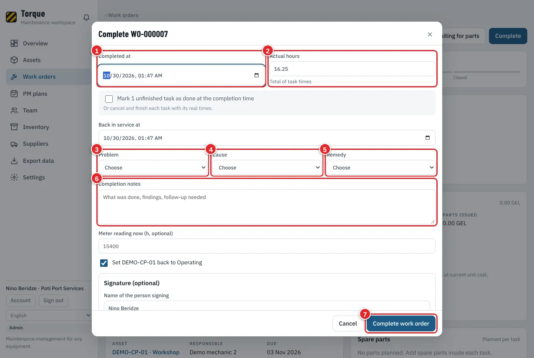Click the 'Signature (optional)' heading
Image resolution: width=534 pixels, height=358 pixels.
point(132,283)
